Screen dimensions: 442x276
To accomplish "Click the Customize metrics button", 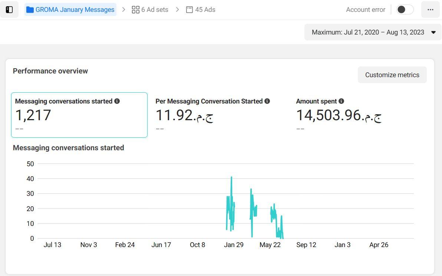I will pos(392,75).
